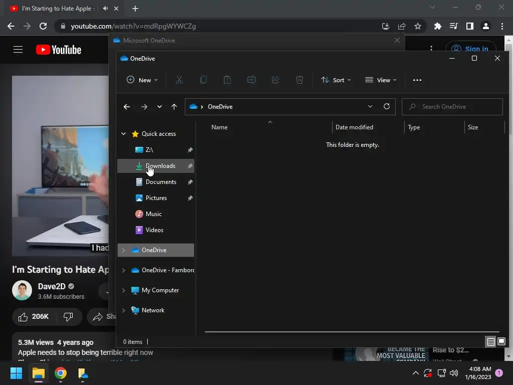The width and height of the screenshot is (513, 385).
Task: Open Windows Start menu
Action: pyautogui.click(x=16, y=373)
